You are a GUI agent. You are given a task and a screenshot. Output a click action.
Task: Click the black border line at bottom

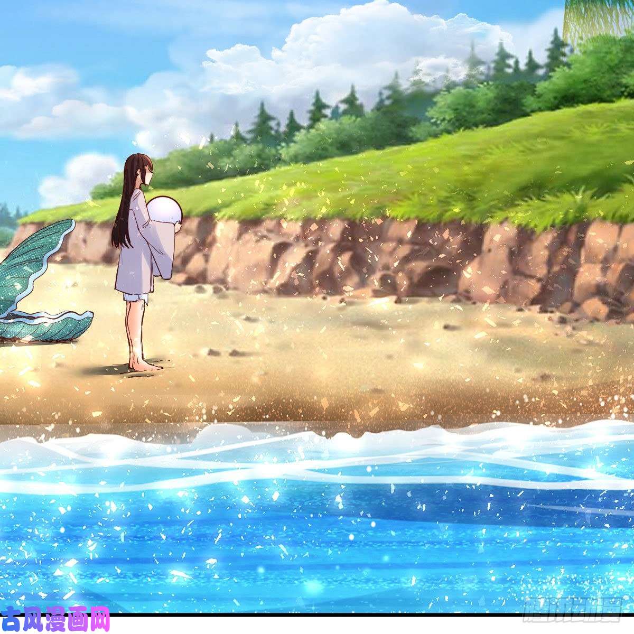(317, 614)
